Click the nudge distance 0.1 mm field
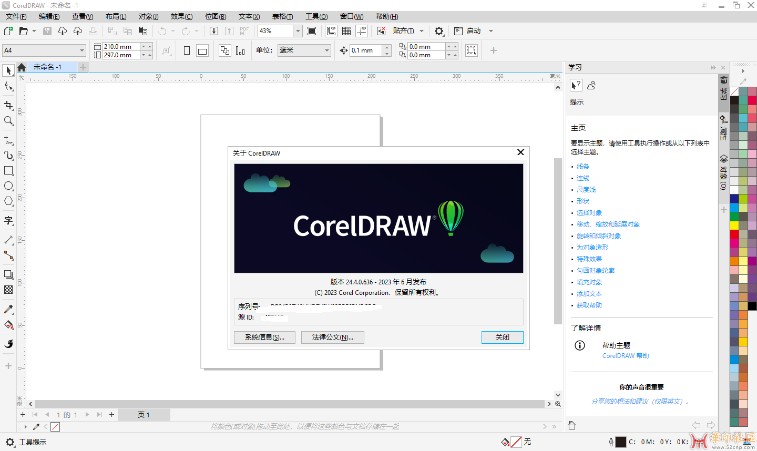The image size is (757, 451). tap(367, 50)
